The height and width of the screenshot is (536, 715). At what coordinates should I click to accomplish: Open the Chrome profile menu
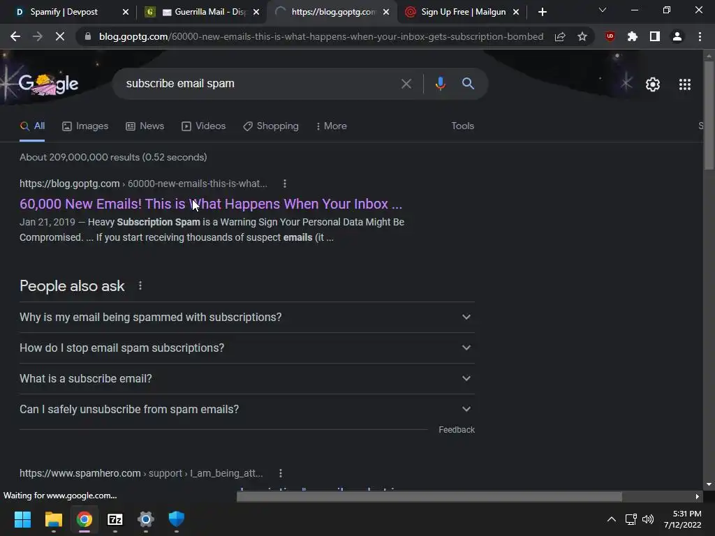pyautogui.click(x=677, y=36)
